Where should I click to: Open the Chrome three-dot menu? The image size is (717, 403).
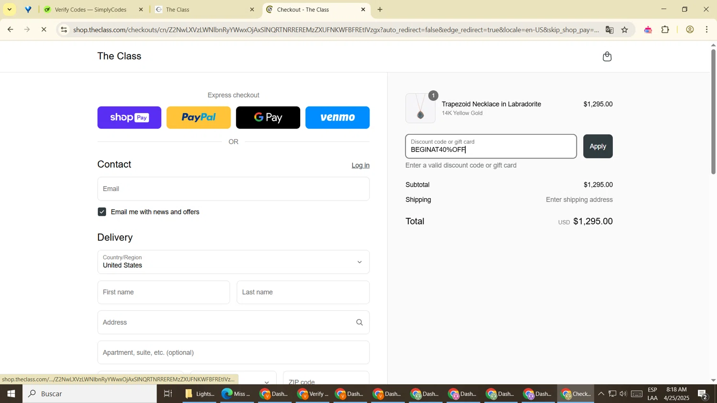coord(707,30)
